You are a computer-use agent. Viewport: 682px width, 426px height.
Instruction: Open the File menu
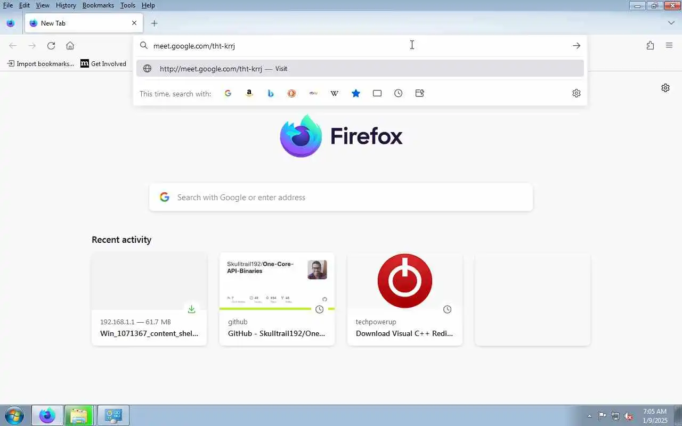(x=8, y=5)
